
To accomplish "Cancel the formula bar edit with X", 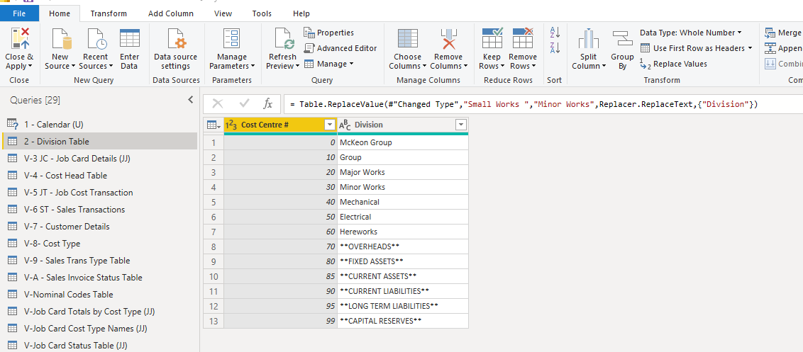I will tap(218, 104).
